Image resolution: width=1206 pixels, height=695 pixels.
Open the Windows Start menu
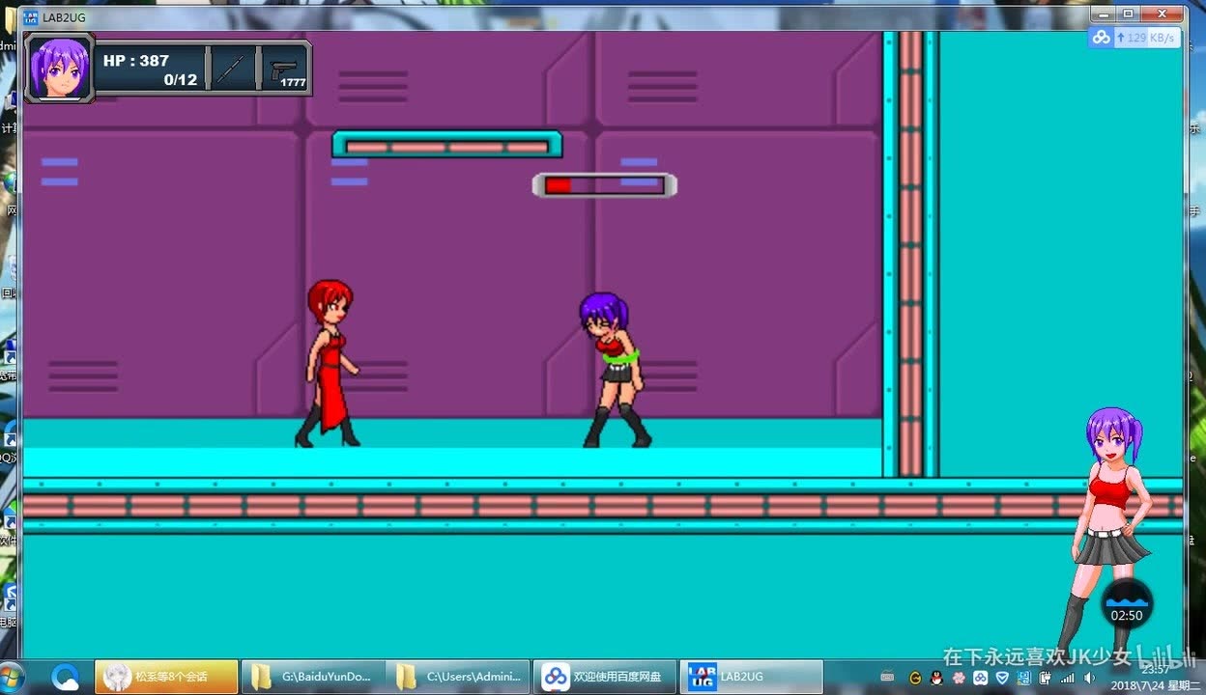(14, 677)
